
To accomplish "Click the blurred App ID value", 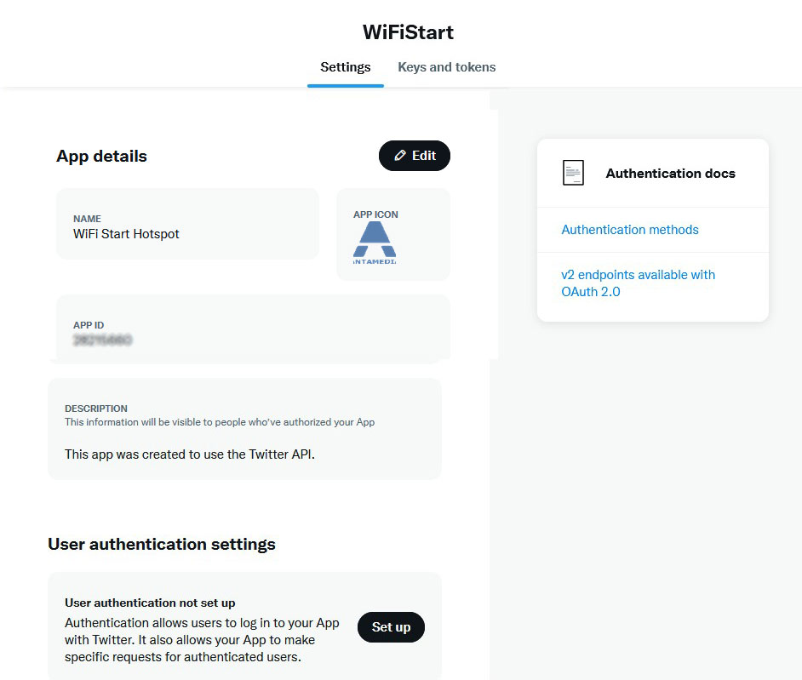I will [x=102, y=340].
